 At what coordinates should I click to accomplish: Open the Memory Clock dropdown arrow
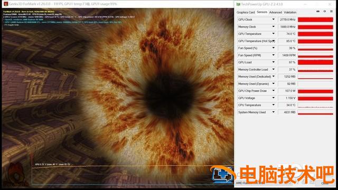(x=274, y=26)
